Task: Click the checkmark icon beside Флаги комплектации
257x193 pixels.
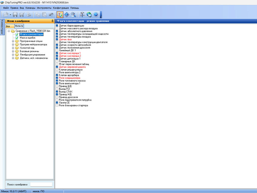Action: click(x=17, y=34)
